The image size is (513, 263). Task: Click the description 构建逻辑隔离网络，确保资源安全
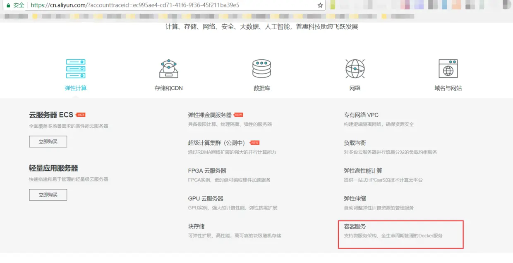379,124
